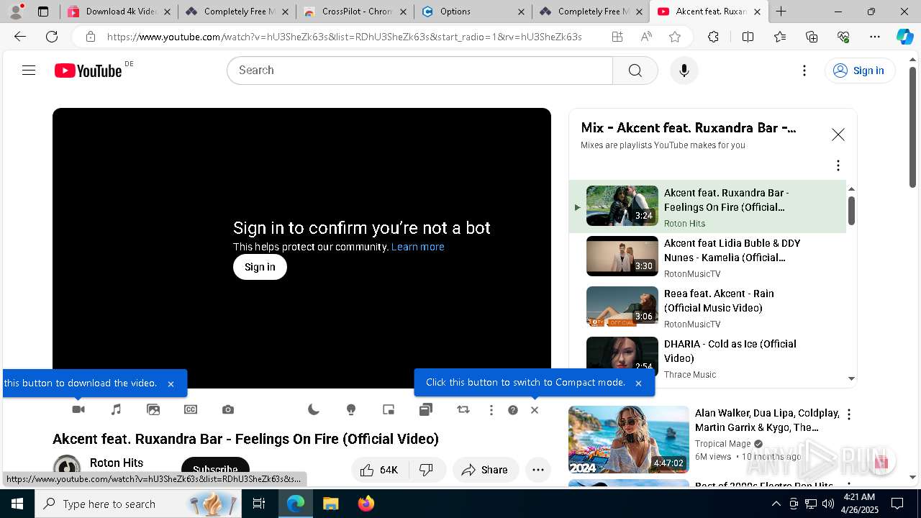
Task: Click the video camera download icon
Action: [x=78, y=409]
